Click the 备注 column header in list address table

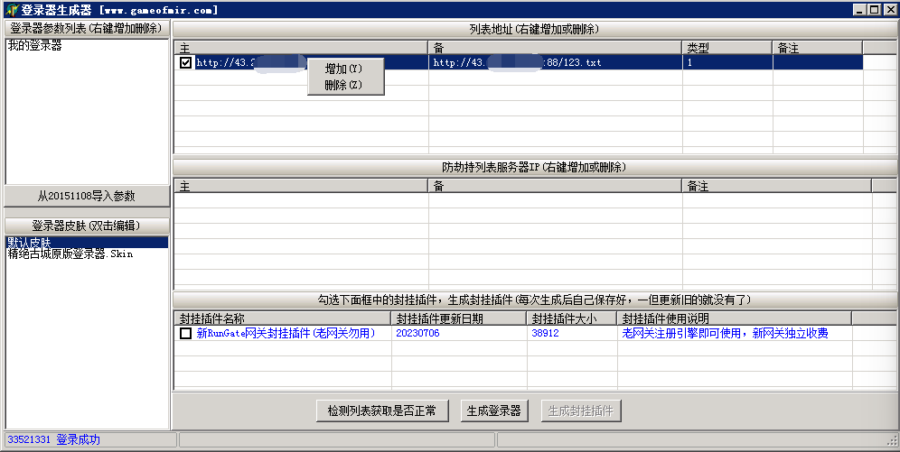818,48
